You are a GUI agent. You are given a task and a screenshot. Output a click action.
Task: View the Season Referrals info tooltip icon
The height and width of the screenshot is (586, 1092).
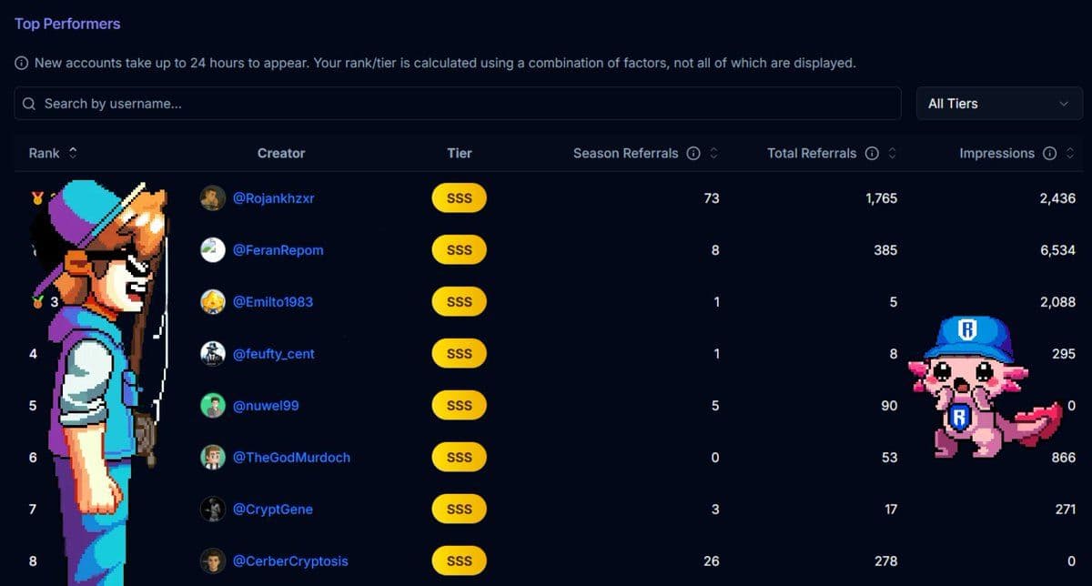coord(693,153)
